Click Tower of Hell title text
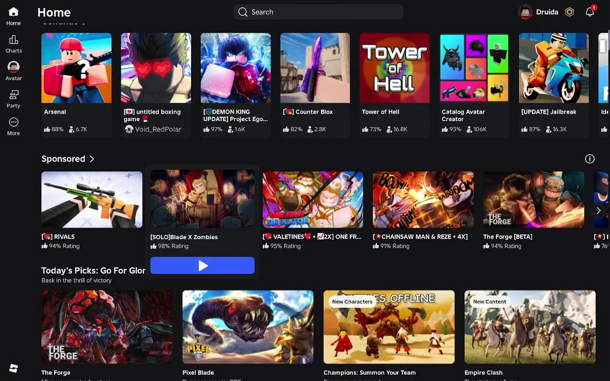Image resolution: width=610 pixels, height=381 pixels. [x=381, y=112]
